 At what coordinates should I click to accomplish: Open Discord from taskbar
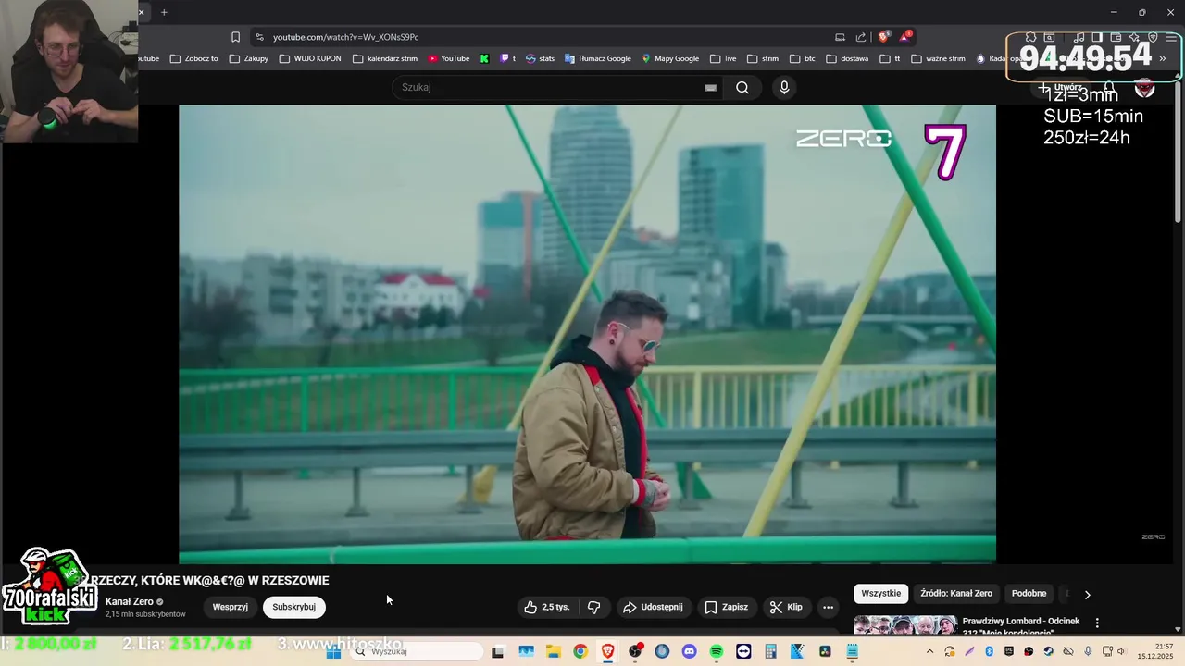coord(689,651)
